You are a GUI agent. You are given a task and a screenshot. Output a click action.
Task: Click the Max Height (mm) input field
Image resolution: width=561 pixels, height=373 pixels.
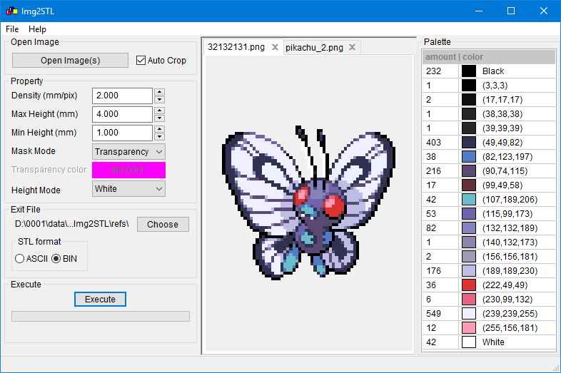[122, 114]
